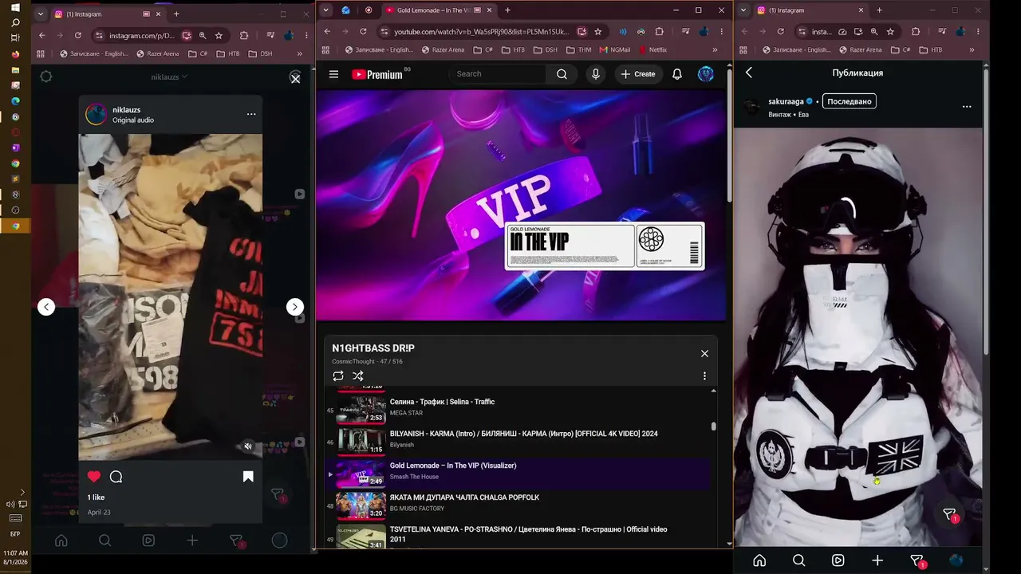
Task: Switch to the left window's Instagram tab
Action: (x=106, y=14)
